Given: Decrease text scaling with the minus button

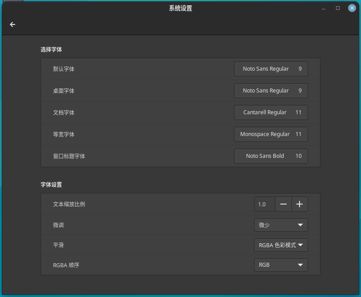Looking at the screenshot, I should [283, 204].
